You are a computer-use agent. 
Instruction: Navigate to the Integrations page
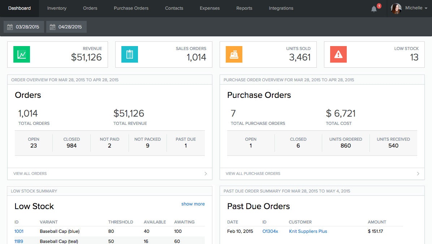pyautogui.click(x=281, y=8)
